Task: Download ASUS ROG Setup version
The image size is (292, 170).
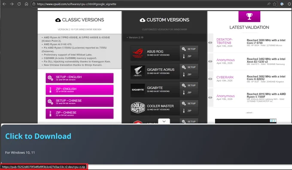Action: click(189, 49)
